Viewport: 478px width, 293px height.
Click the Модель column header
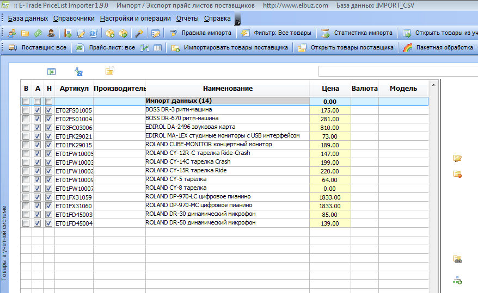[403, 89]
